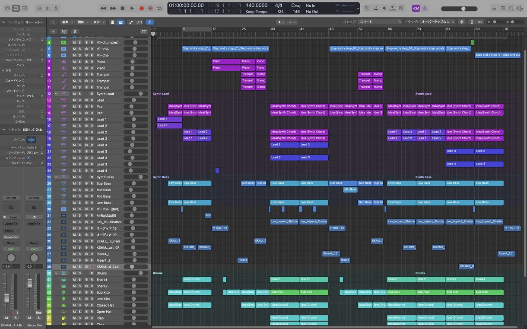Start playback with the Play button

coord(132,8)
